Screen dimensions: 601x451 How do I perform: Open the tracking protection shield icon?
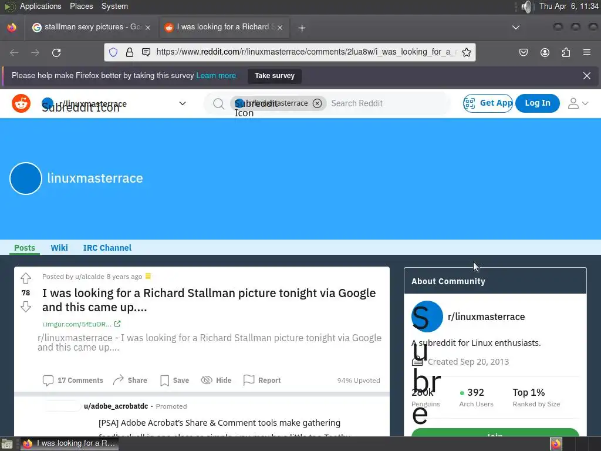click(113, 52)
